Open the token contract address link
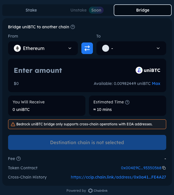Viewport: 174px width, 195px height. pyautogui.click(x=141, y=168)
